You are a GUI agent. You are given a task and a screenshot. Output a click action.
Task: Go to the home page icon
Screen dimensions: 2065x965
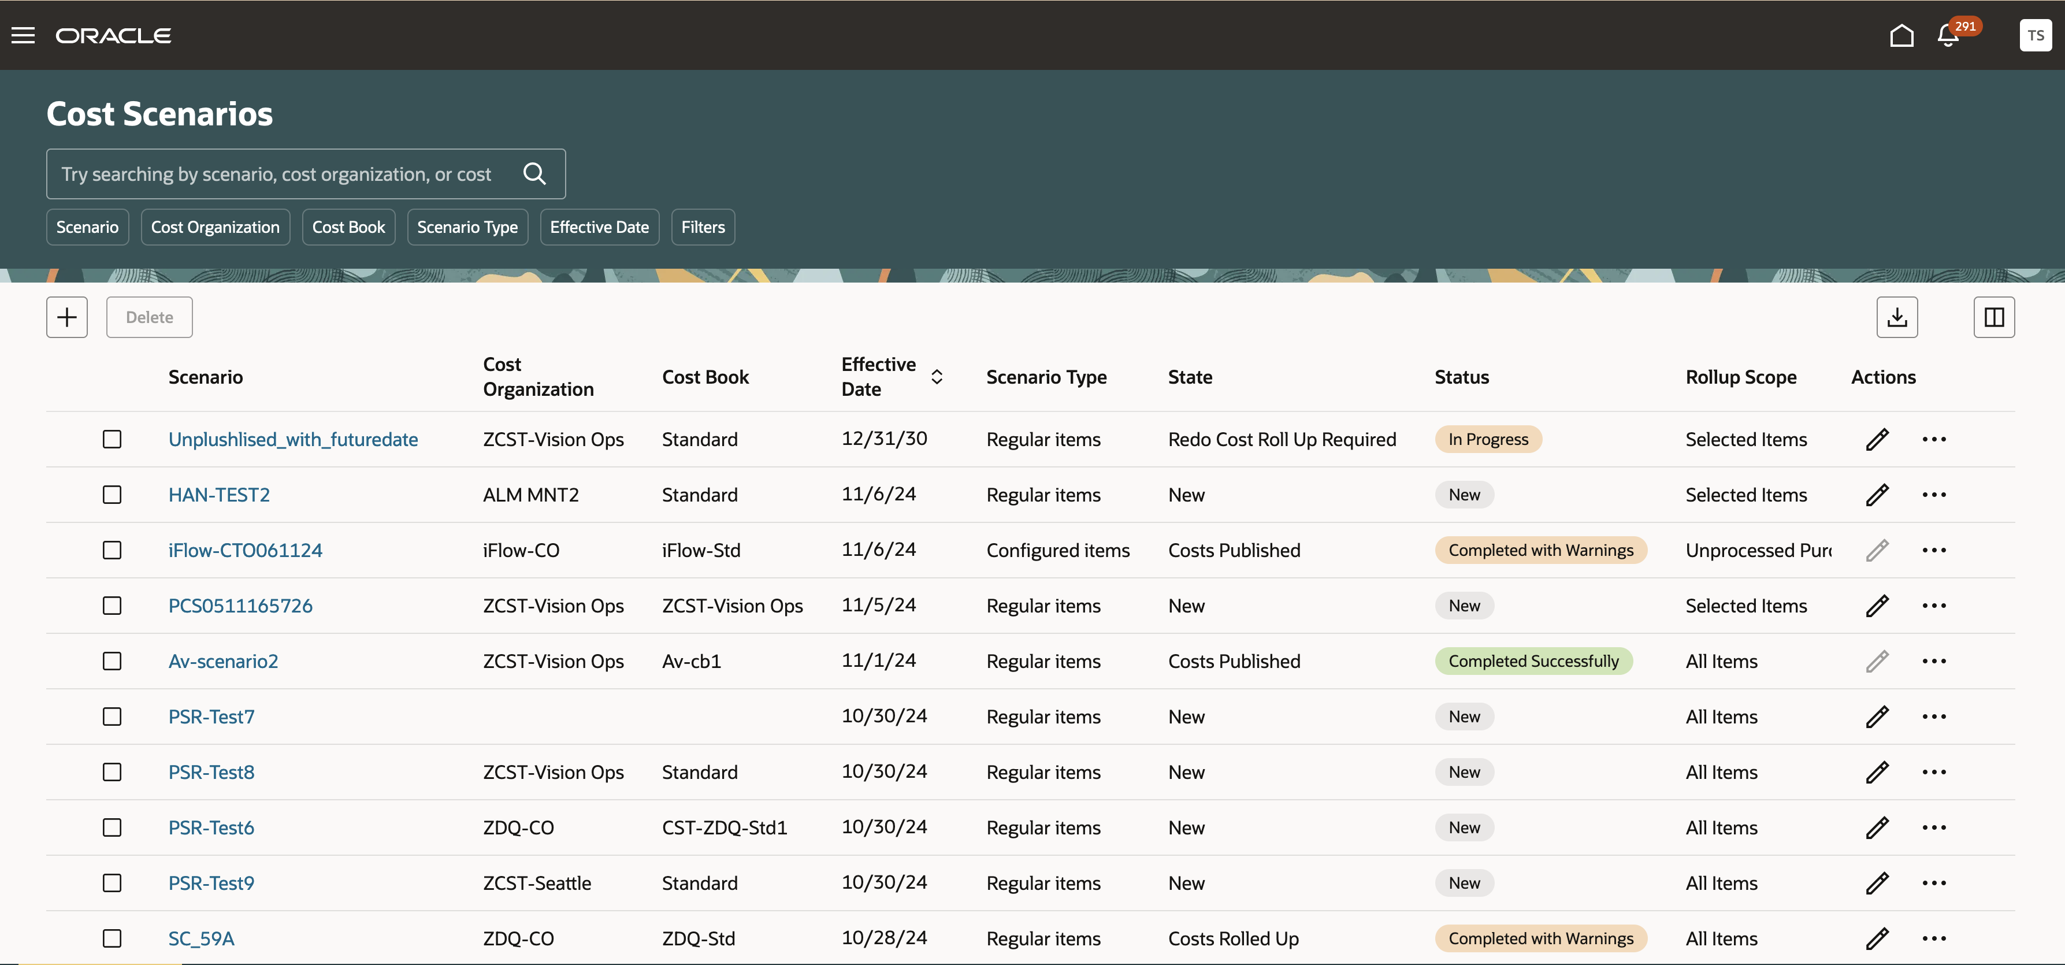(1901, 35)
